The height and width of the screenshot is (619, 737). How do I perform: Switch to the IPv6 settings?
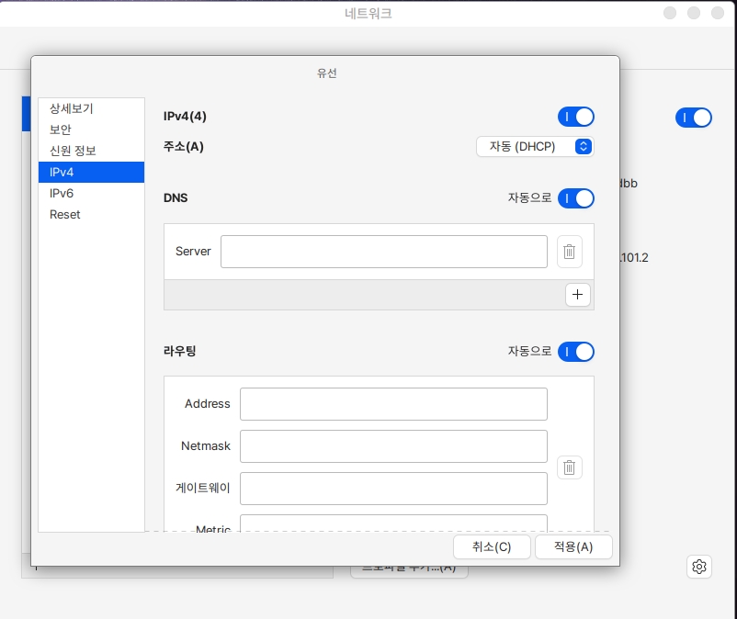pyautogui.click(x=62, y=193)
